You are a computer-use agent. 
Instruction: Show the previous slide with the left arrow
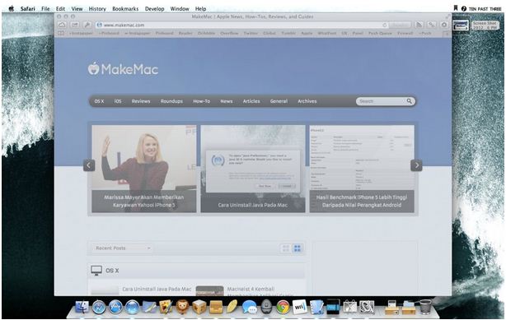pos(89,165)
